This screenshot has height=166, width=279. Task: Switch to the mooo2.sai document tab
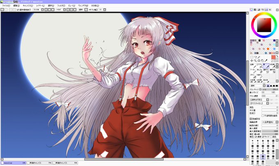(x=14, y=163)
